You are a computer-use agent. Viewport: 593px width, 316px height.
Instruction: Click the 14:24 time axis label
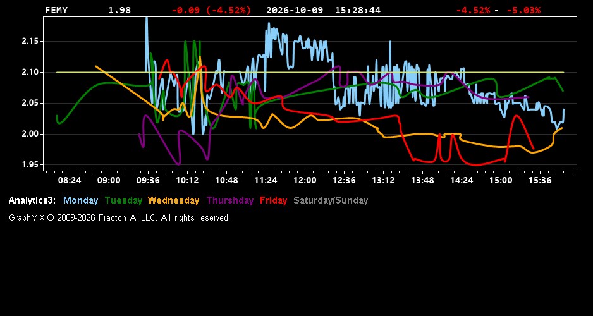click(462, 181)
